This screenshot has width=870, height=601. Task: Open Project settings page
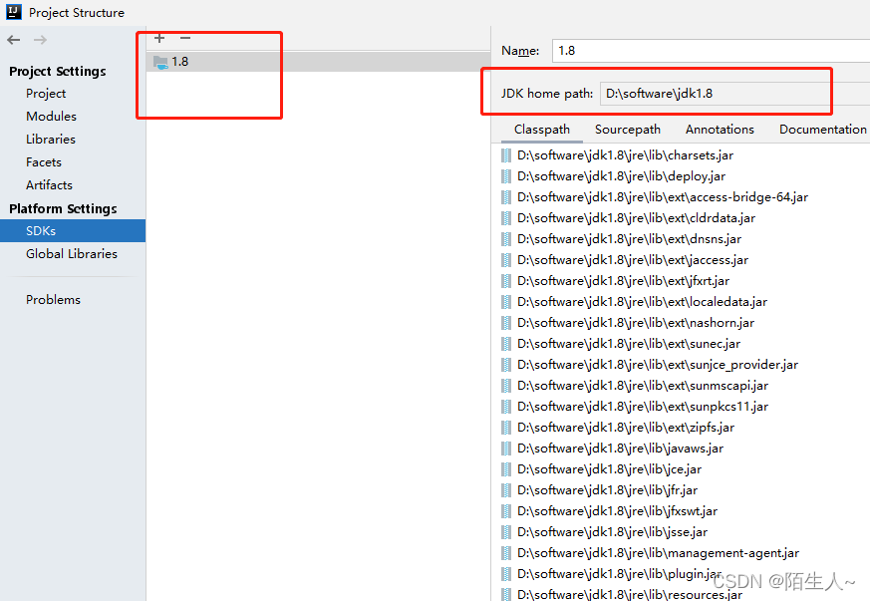click(46, 94)
